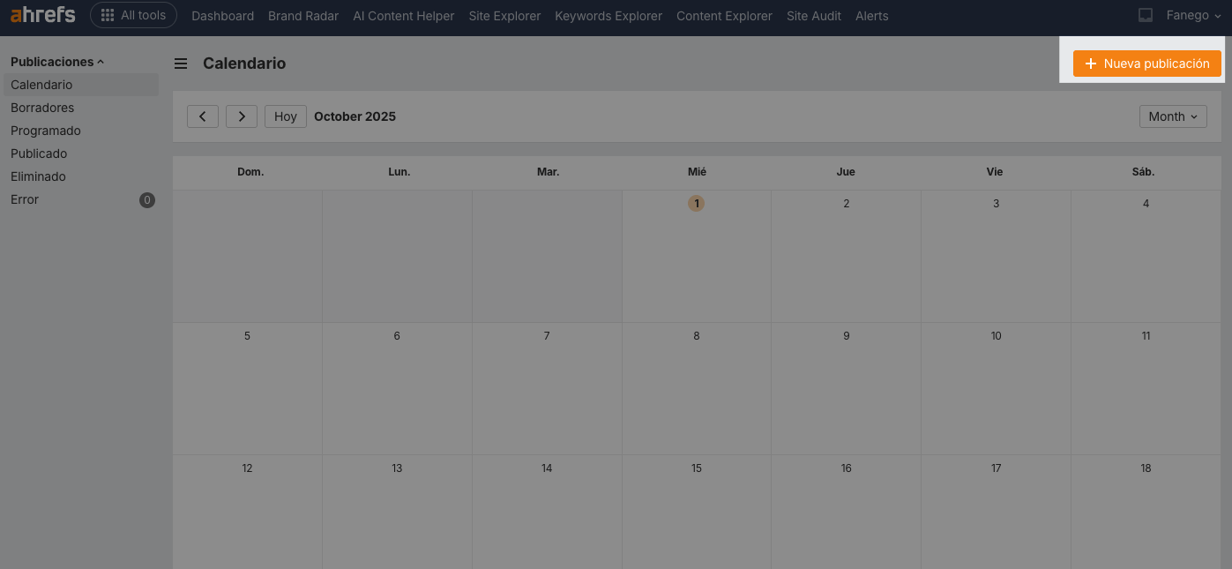Screen dimensions: 1232x569
Task: Select Programado in the sidebar
Action: [81, 131]
